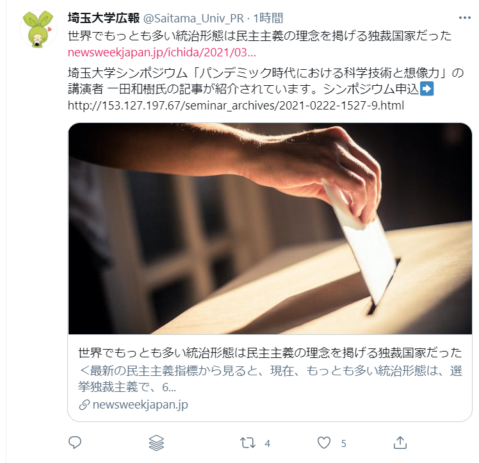Retweet using the arrows icon
479x463 pixels.
tap(247, 443)
